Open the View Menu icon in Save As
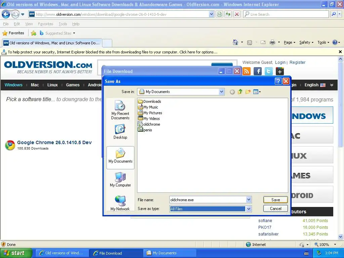The image size is (344, 258). [x=257, y=92]
